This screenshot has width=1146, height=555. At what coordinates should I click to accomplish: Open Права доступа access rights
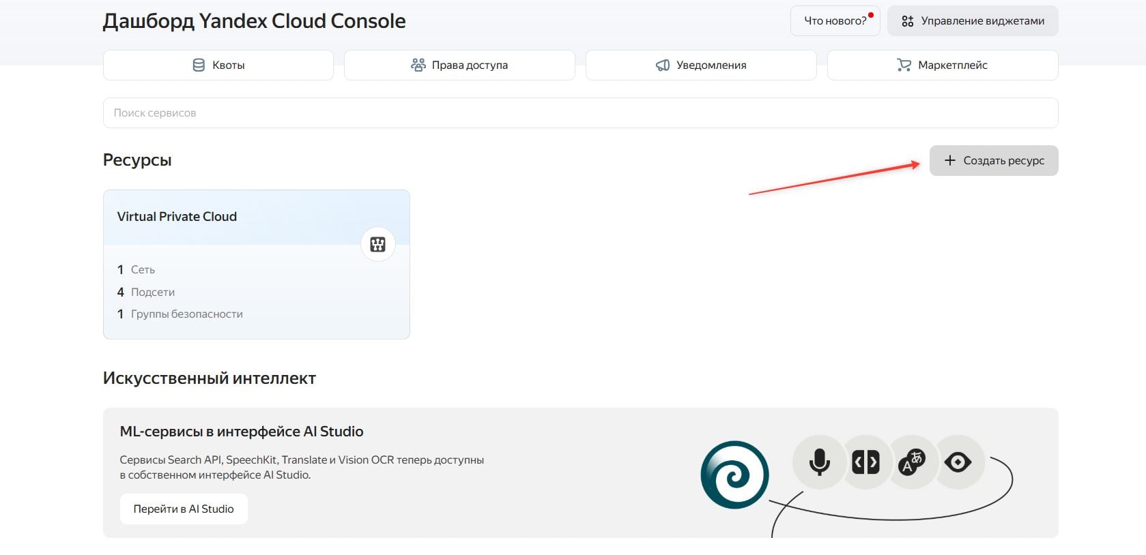coord(459,65)
